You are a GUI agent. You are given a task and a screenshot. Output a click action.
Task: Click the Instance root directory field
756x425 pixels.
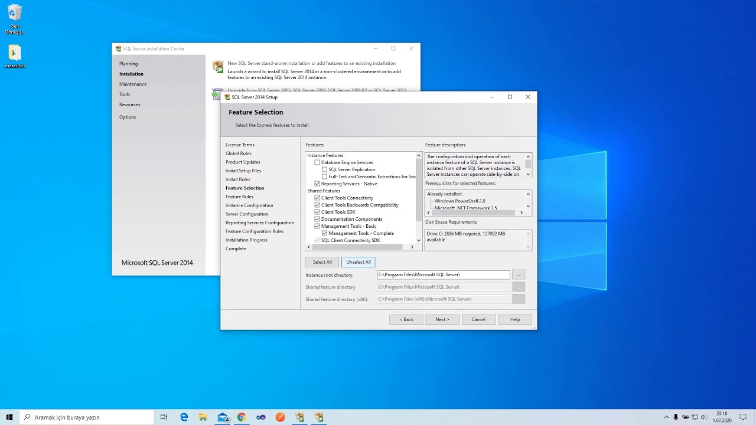[x=444, y=274]
